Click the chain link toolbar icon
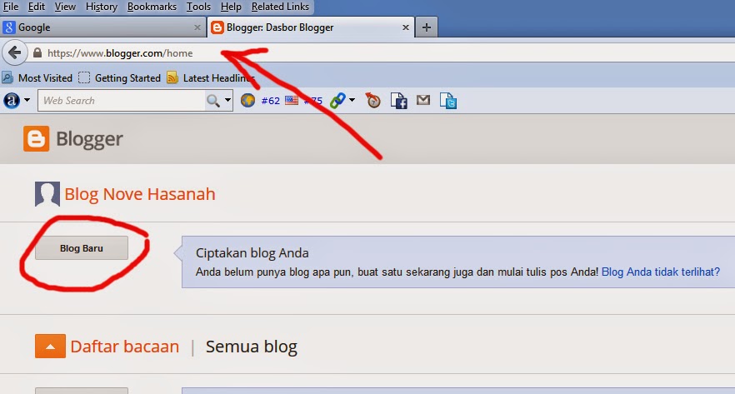 coord(337,100)
